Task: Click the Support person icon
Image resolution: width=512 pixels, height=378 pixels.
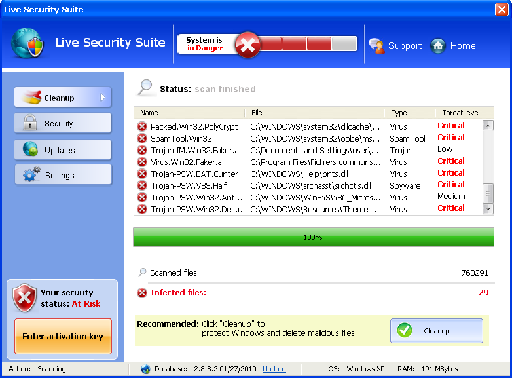Action: pyautogui.click(x=377, y=46)
